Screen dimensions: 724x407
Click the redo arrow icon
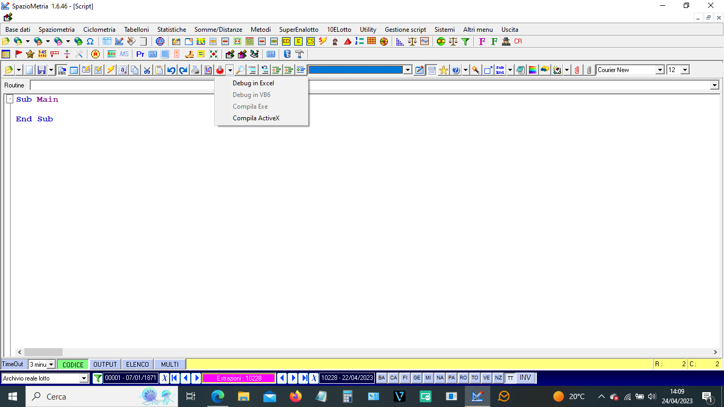point(183,70)
